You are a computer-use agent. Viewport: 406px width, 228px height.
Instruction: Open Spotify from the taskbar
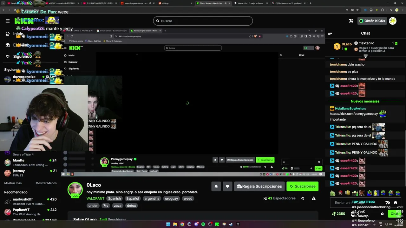[203, 224]
